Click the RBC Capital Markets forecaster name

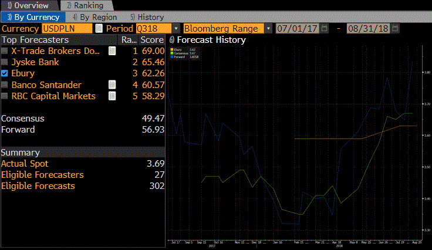[53, 96]
